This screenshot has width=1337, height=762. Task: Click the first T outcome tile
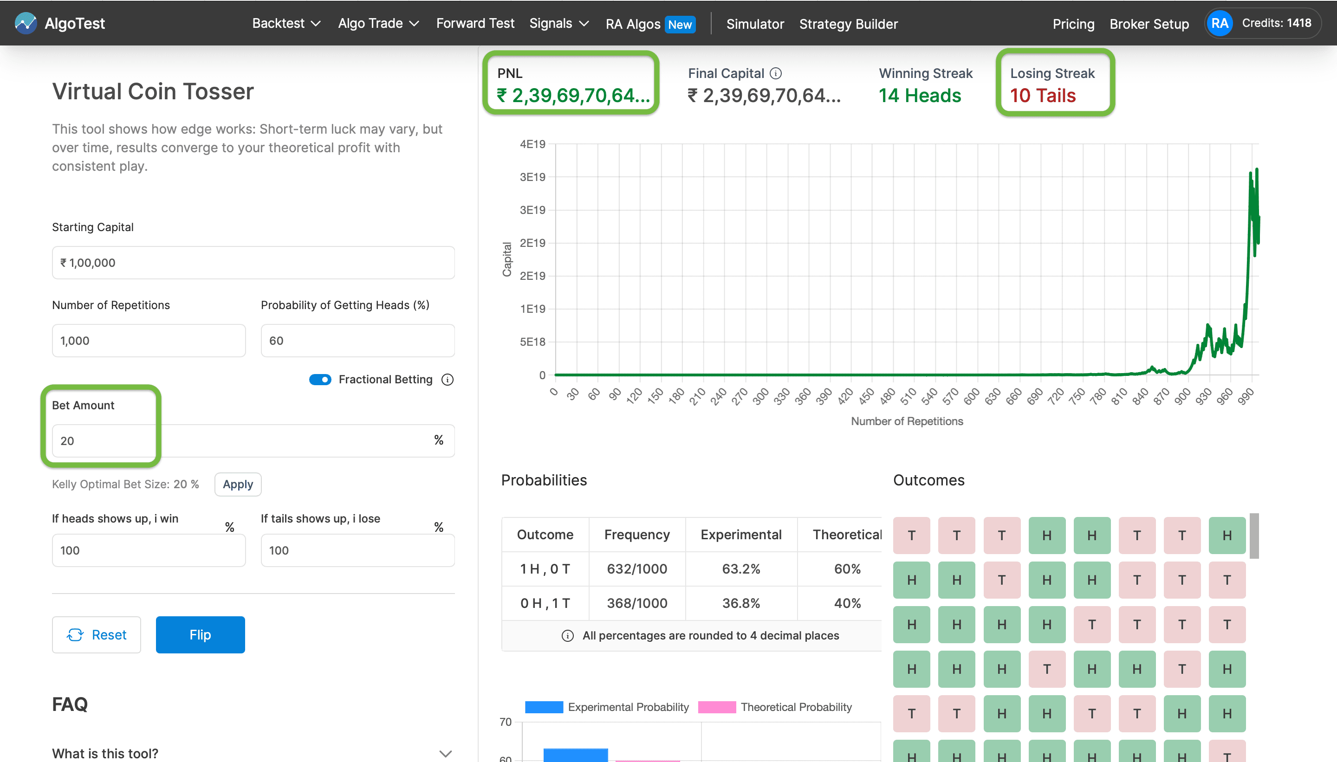coord(911,536)
